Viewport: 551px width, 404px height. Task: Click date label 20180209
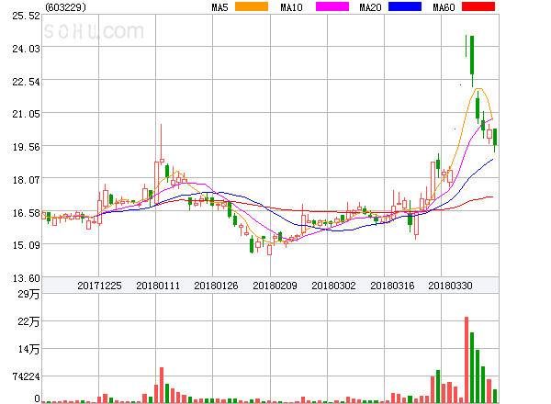(275, 286)
